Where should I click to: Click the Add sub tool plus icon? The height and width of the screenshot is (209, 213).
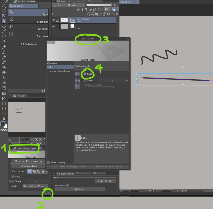[x=23, y=44]
